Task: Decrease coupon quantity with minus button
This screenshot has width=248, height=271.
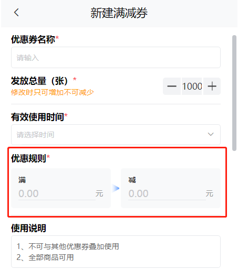Action: tap(172, 86)
